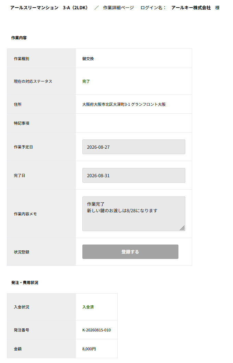Click the 特記事項 row label
The width and height of the screenshot is (233, 363).
click(x=22, y=123)
